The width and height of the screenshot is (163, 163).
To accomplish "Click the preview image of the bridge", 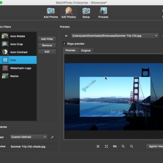I will pyautogui.click(x=114, y=96).
